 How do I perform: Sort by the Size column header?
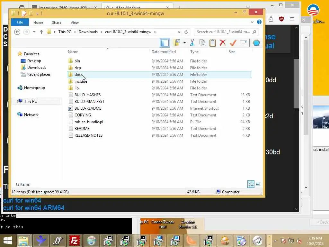pyautogui.click(x=232, y=52)
